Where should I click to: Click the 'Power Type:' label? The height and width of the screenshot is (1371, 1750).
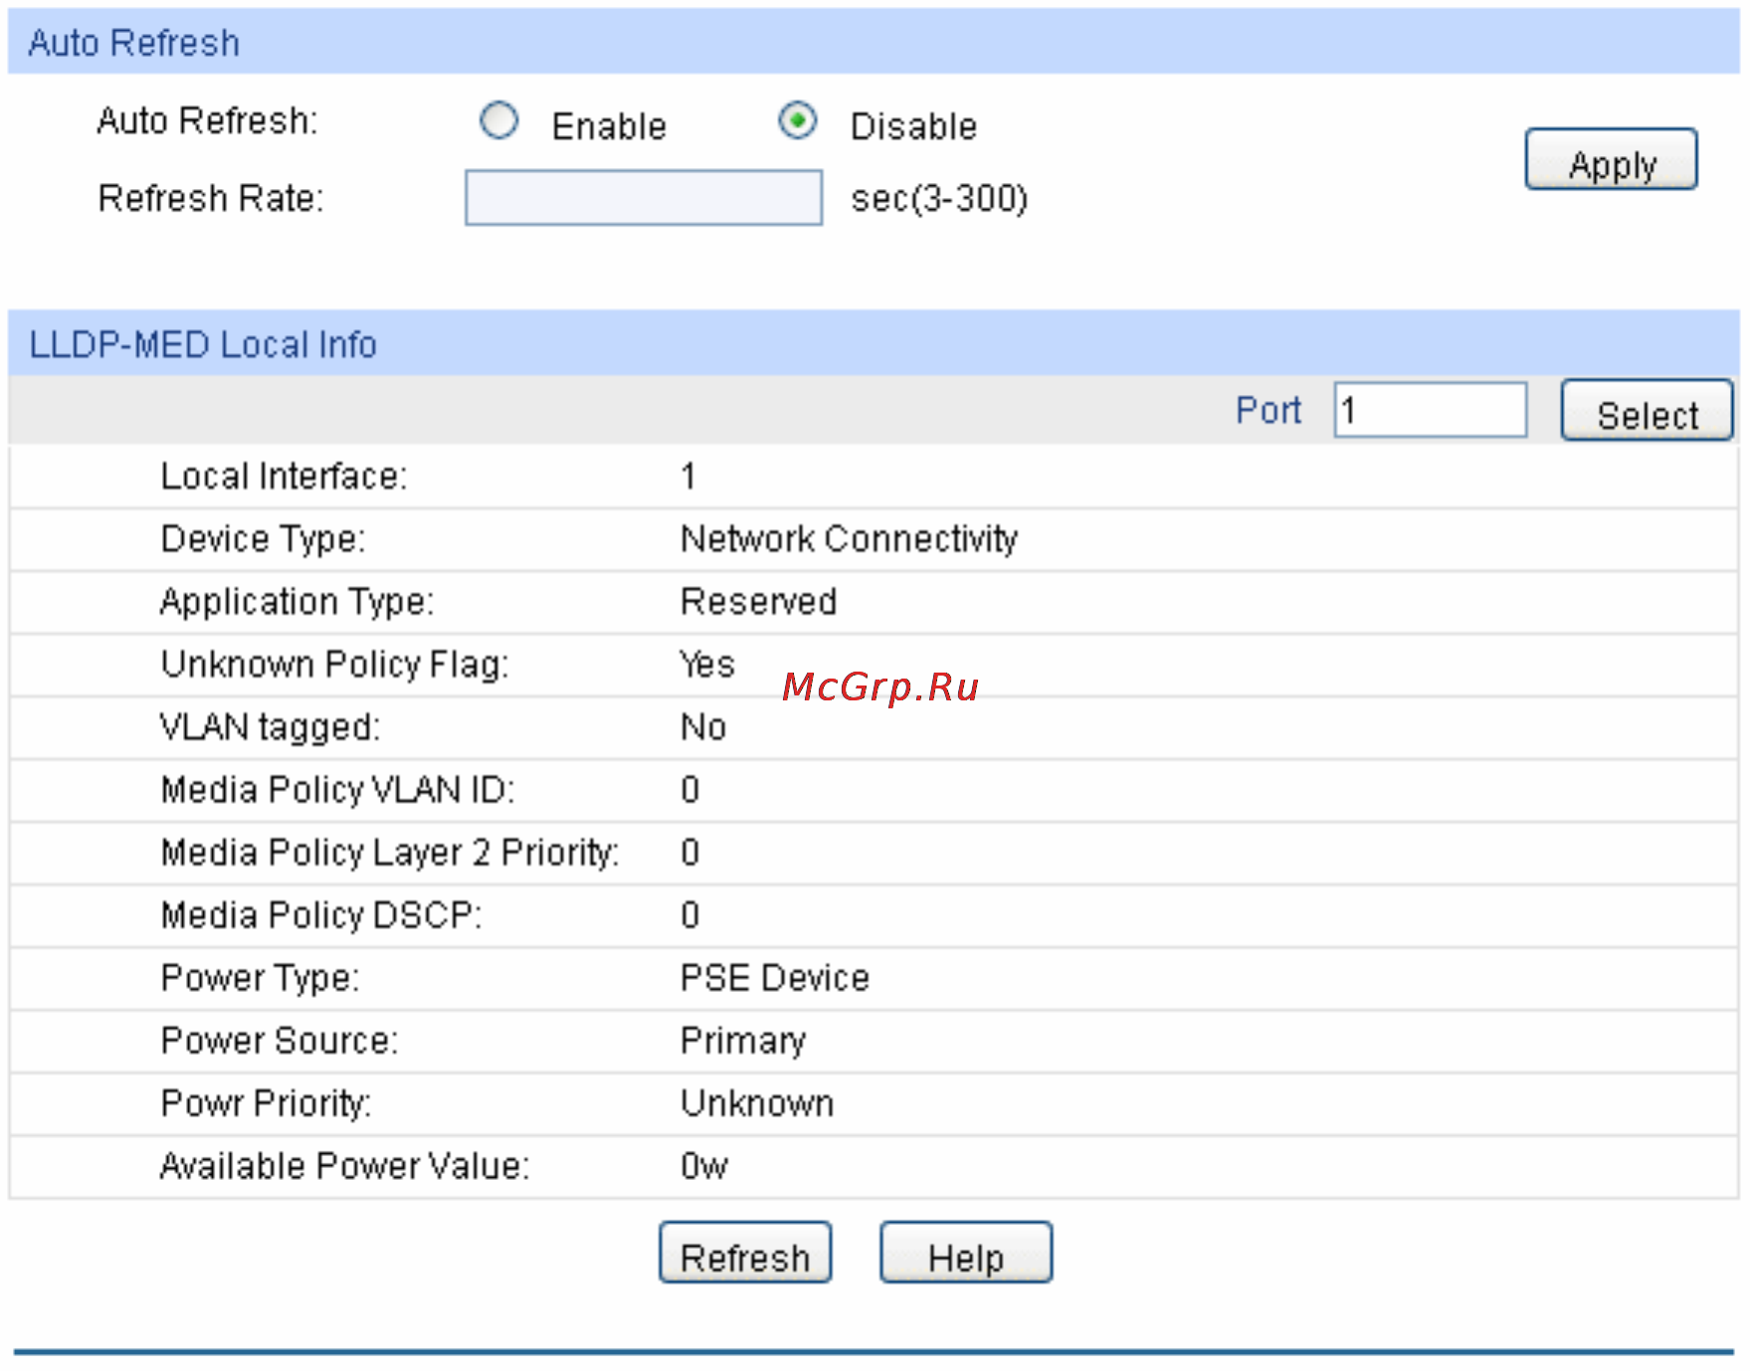point(260,979)
